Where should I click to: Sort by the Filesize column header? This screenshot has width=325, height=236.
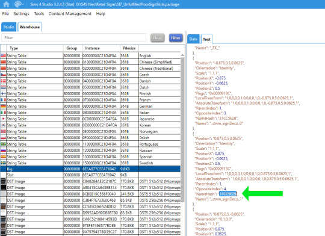pos(129,48)
